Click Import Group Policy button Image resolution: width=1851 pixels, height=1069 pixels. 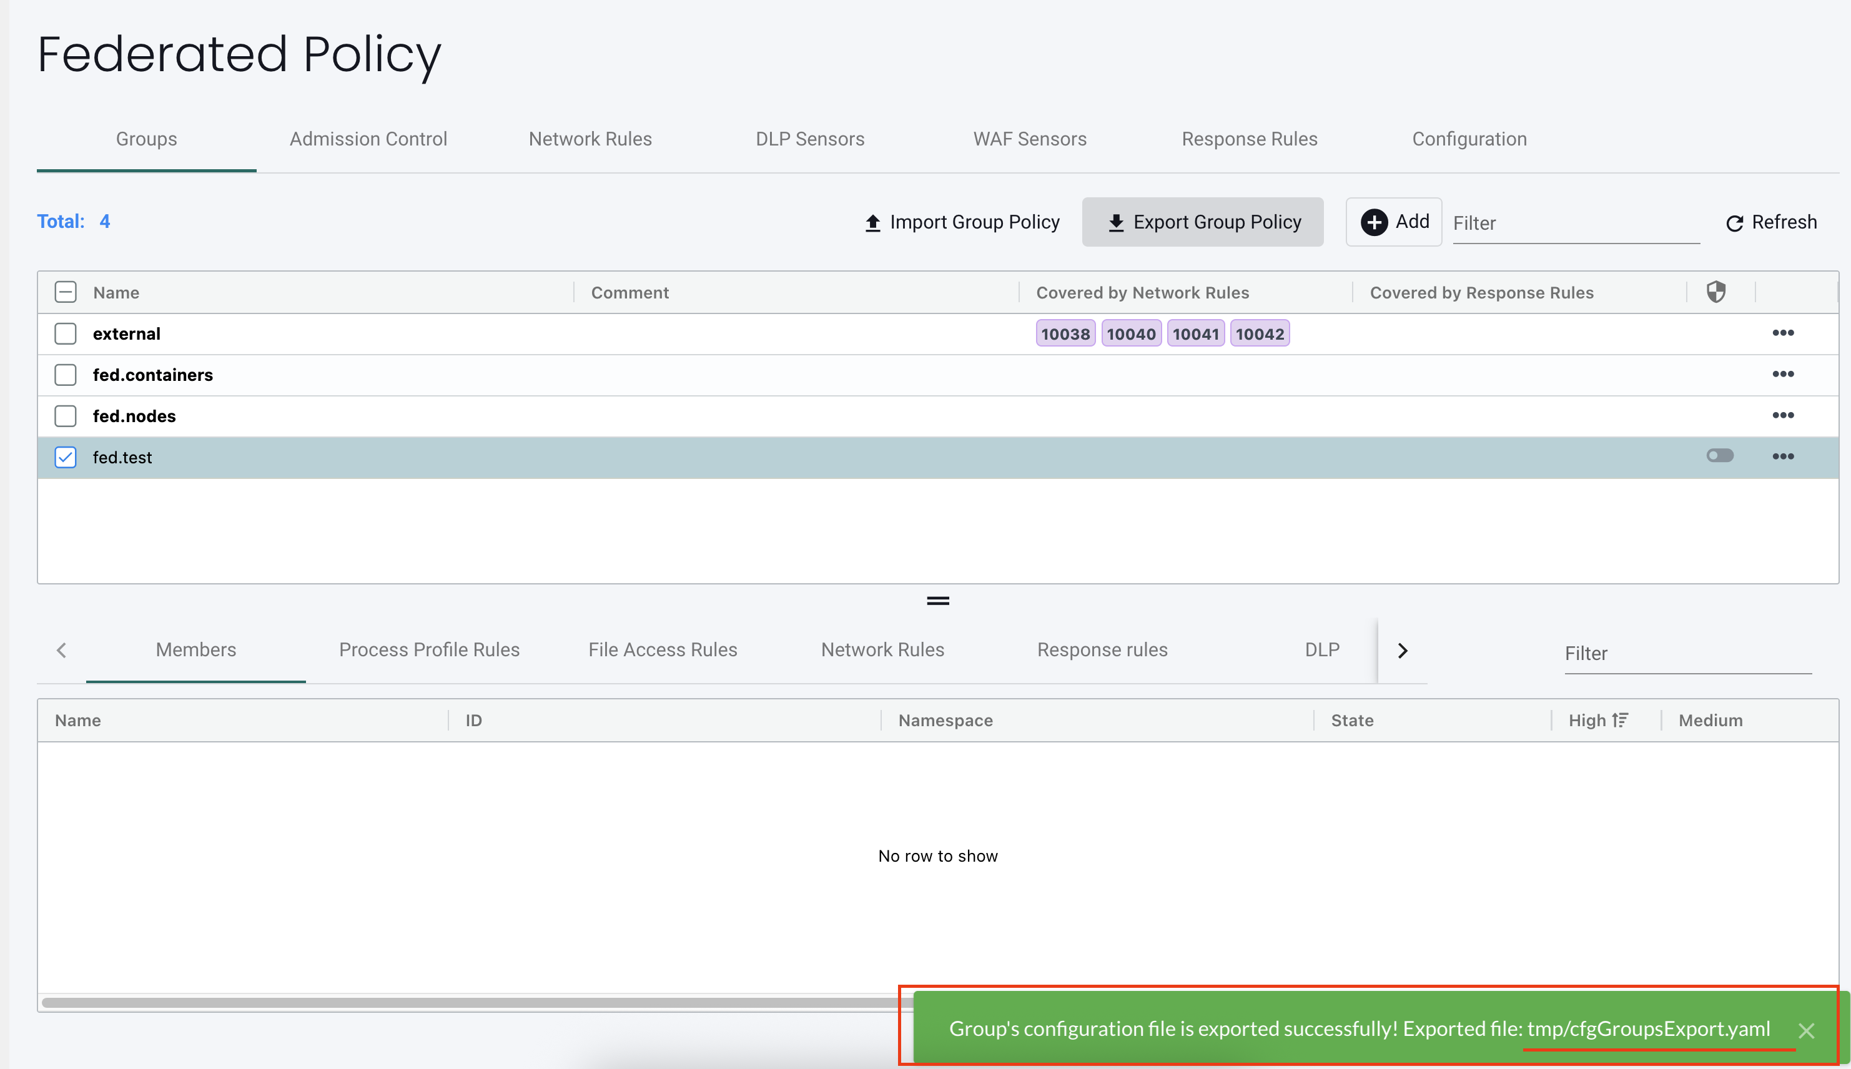pos(962,222)
